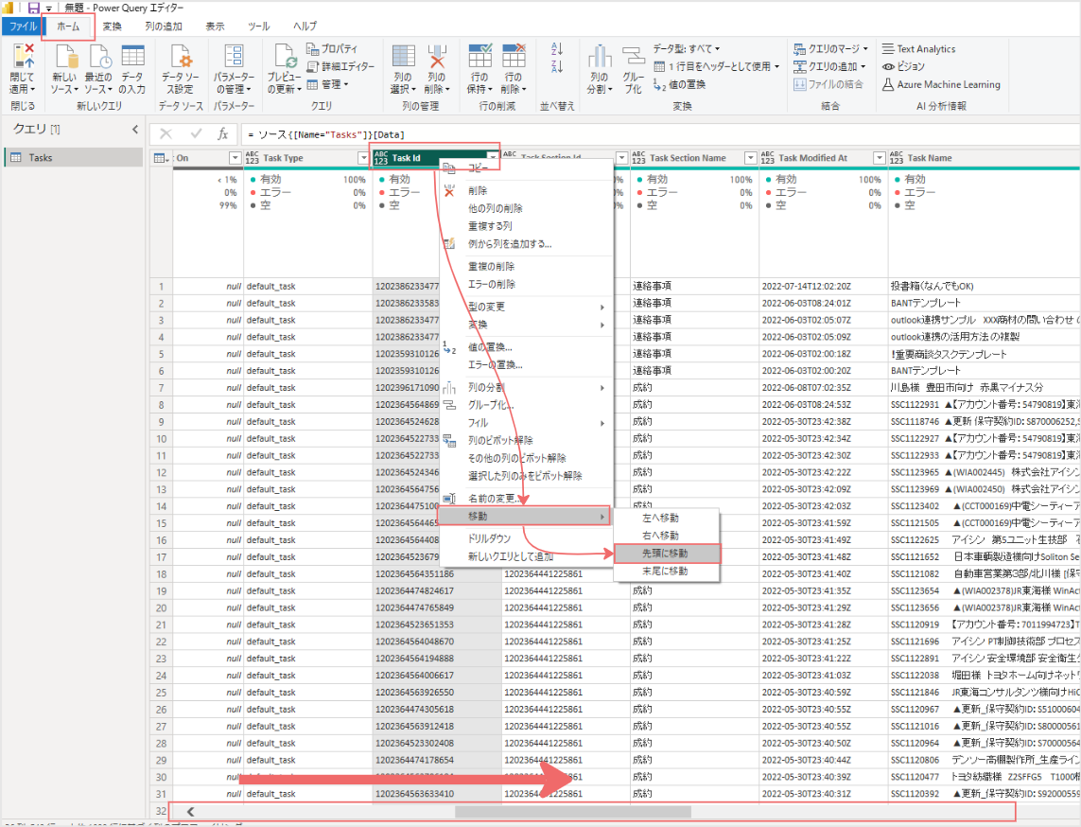Image resolution: width=1081 pixels, height=827 pixels.
Task: Open the ファイル tab
Action: tap(23, 26)
